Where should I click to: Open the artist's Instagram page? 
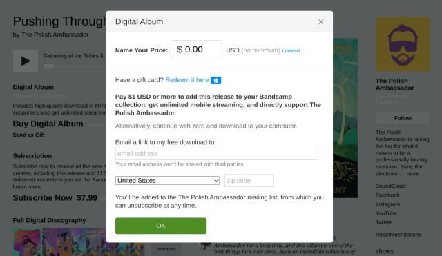(x=387, y=204)
